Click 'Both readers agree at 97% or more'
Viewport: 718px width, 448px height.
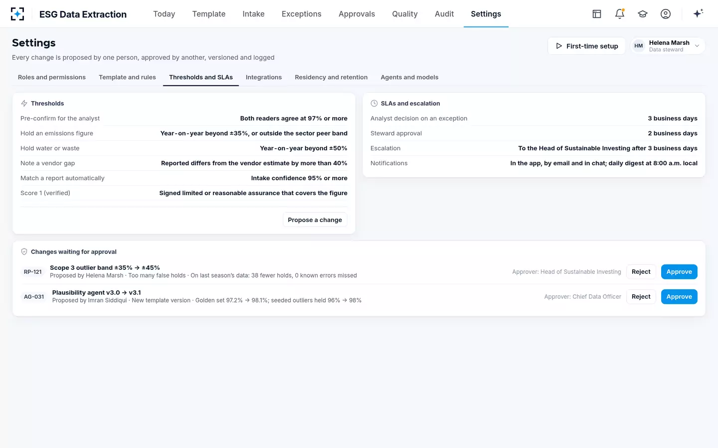tap(294, 118)
